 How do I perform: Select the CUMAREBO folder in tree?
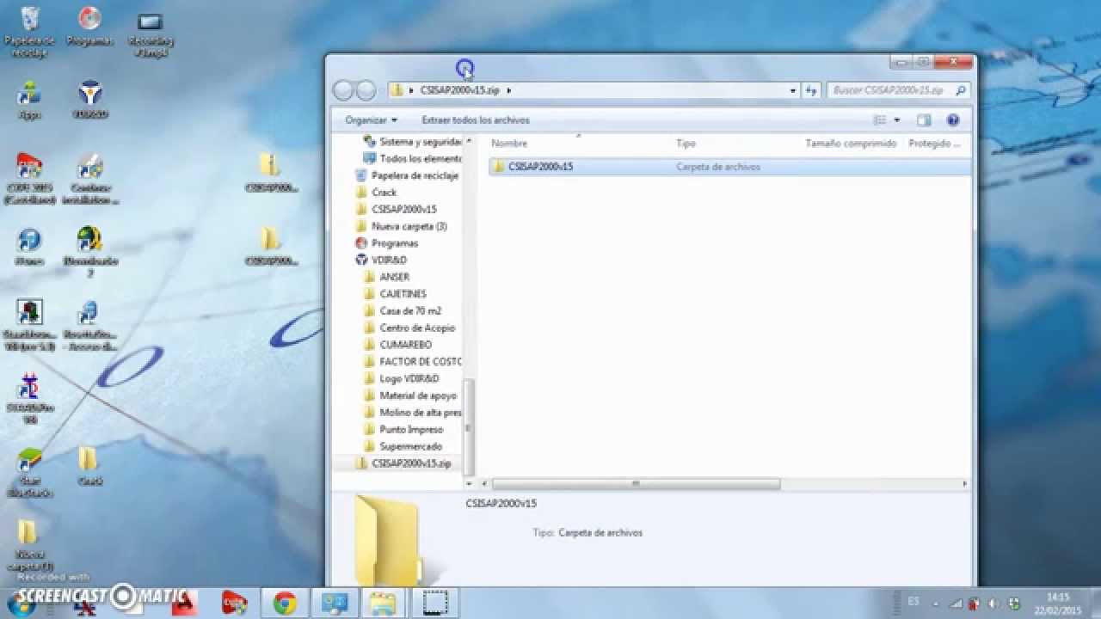[x=397, y=345]
